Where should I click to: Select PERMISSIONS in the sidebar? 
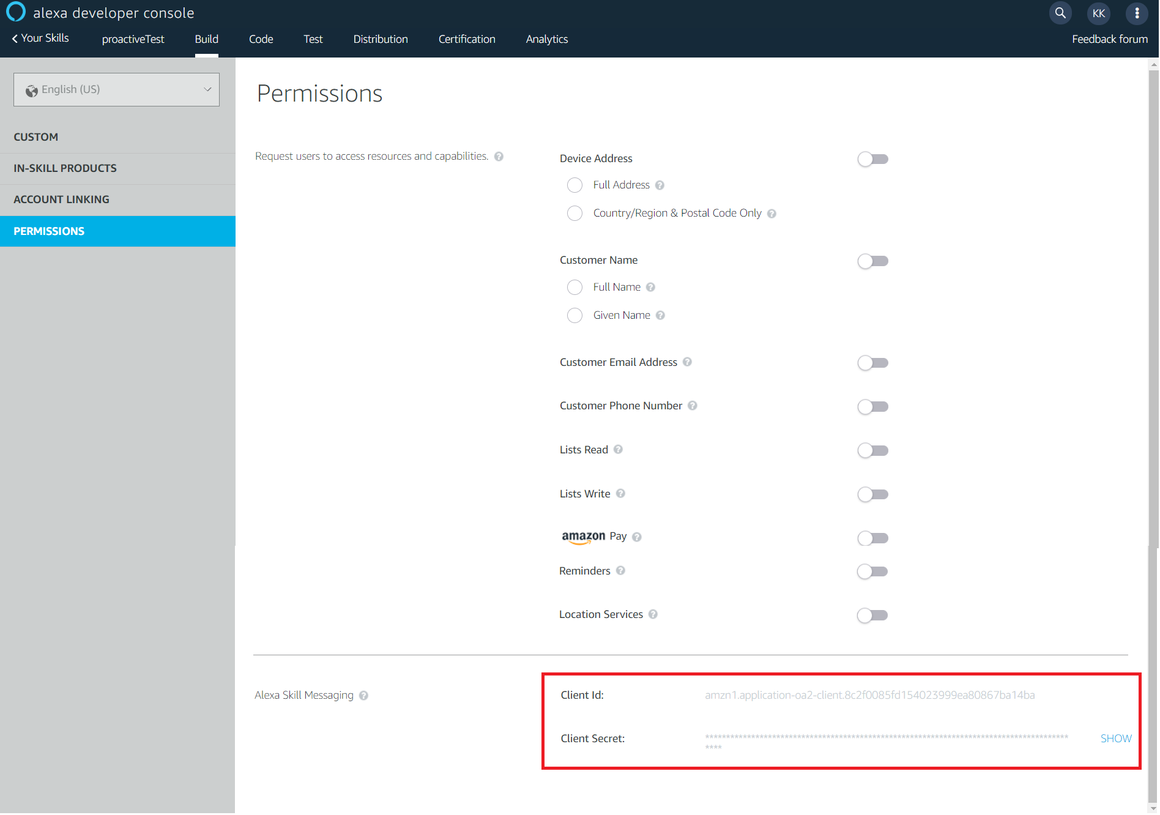pos(117,231)
